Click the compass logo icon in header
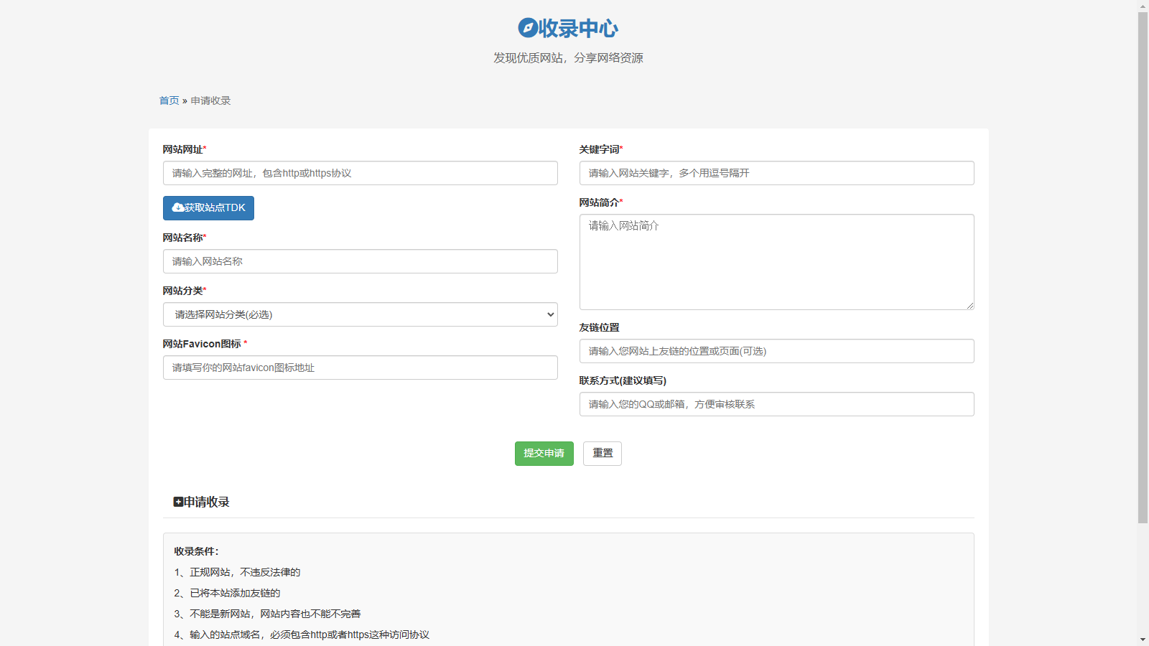Image resolution: width=1149 pixels, height=646 pixels. 528,28
